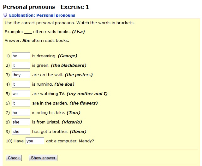The image size is (202, 166).
Task: Click the example answer word 'She'
Action: coord(26,41)
